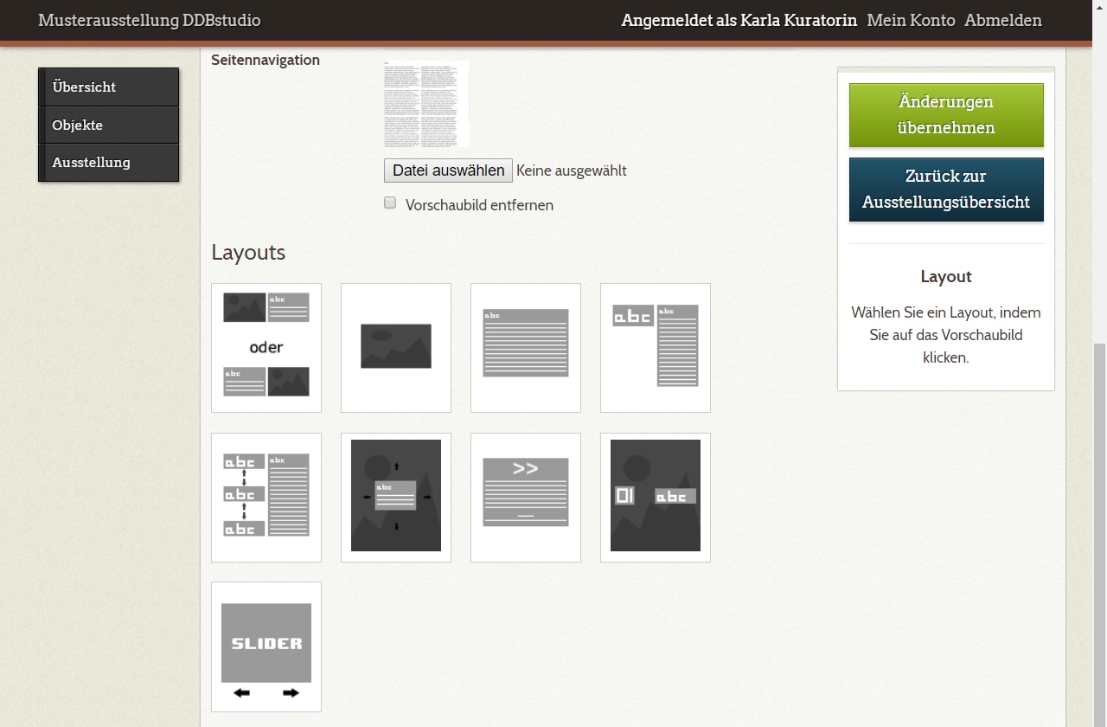Select the image-and-text 'oder' layout
1107x727 pixels.
[x=266, y=348]
